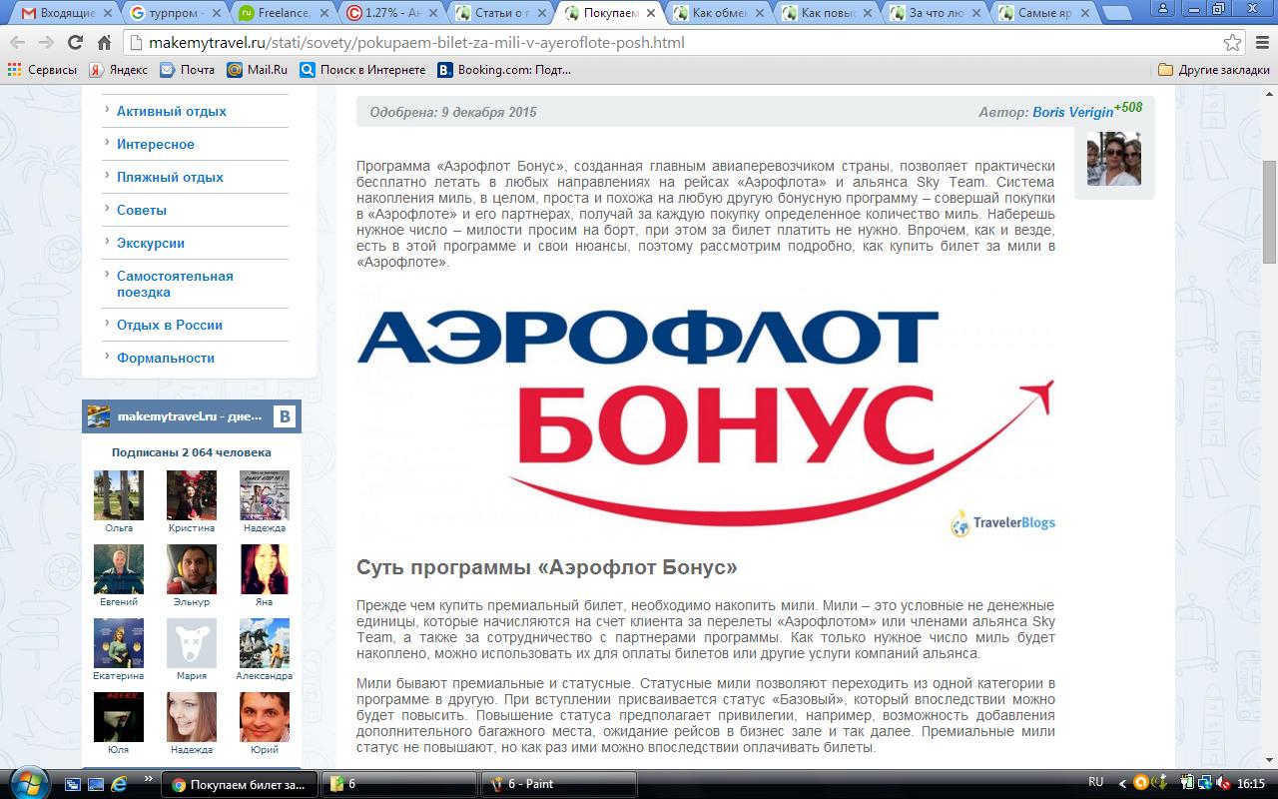Open the Mail.Ru bookmark
This screenshot has height=799, width=1278.
(x=257, y=70)
